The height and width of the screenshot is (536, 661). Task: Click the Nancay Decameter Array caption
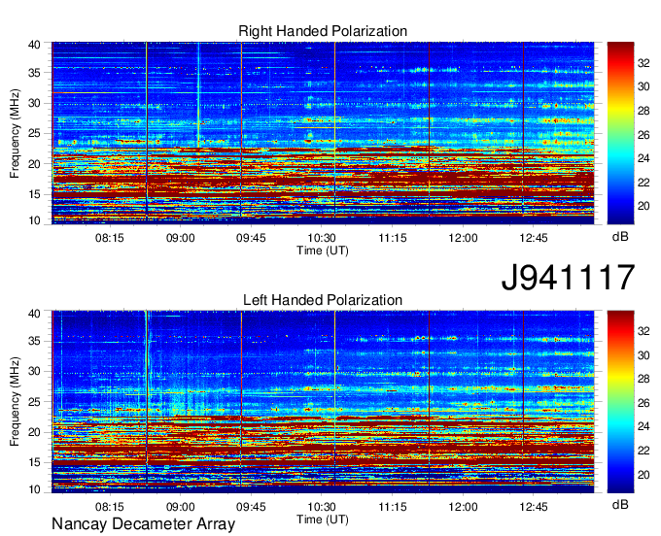(143, 523)
